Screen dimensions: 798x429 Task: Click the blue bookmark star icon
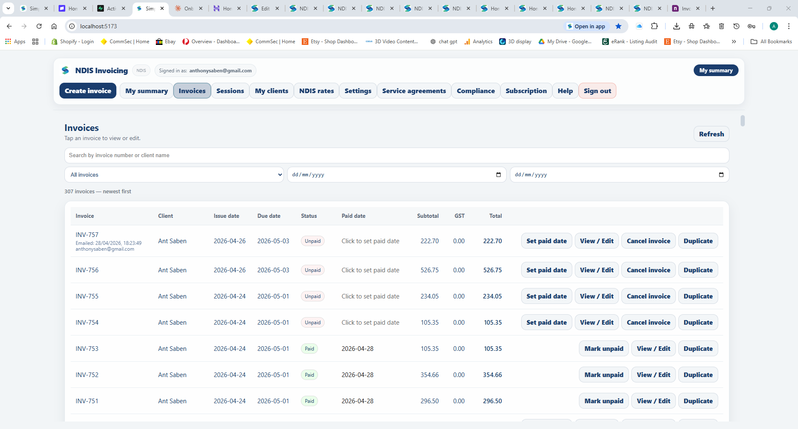[618, 26]
